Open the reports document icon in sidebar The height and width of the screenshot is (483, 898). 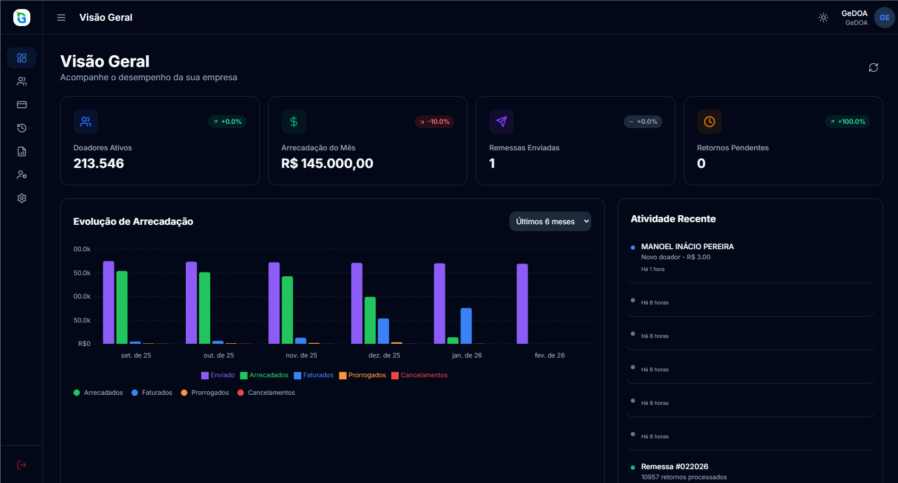click(22, 151)
